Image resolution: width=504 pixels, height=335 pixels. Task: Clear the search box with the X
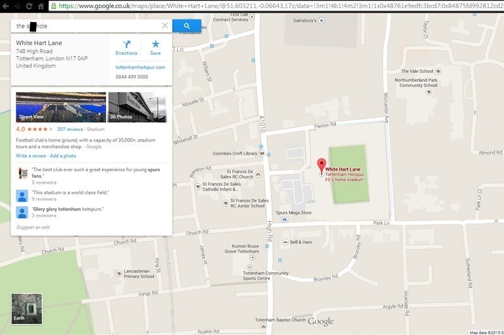(x=165, y=26)
